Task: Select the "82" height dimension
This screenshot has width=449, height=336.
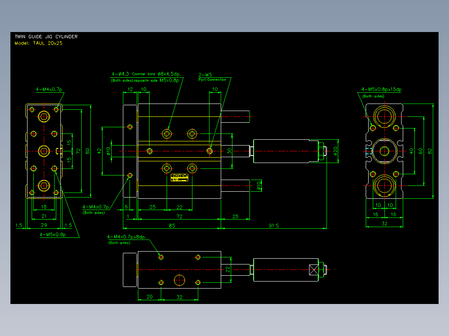Action: pos(429,151)
